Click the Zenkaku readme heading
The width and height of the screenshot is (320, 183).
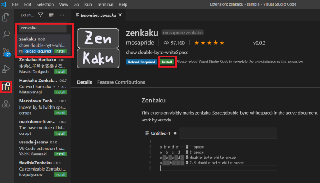pyautogui.click(x=154, y=100)
